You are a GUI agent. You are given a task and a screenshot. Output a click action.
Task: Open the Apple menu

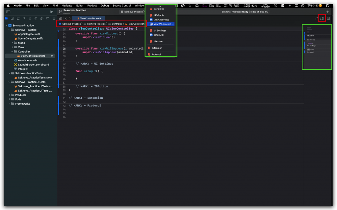point(8,6)
